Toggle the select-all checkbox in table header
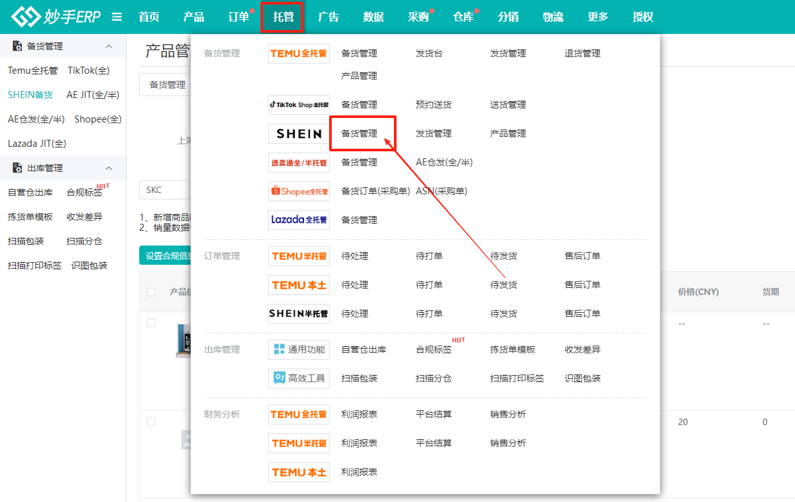This screenshot has width=795, height=502. click(151, 292)
